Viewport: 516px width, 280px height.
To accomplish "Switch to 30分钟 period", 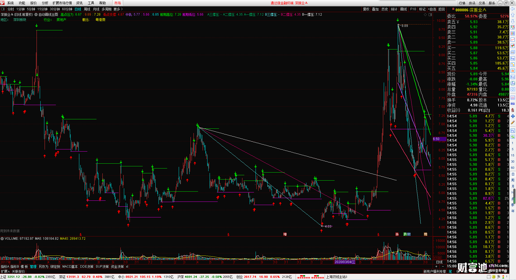I will click(x=55, y=9).
